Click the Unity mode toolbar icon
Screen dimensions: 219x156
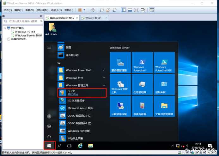[x=143, y=10]
